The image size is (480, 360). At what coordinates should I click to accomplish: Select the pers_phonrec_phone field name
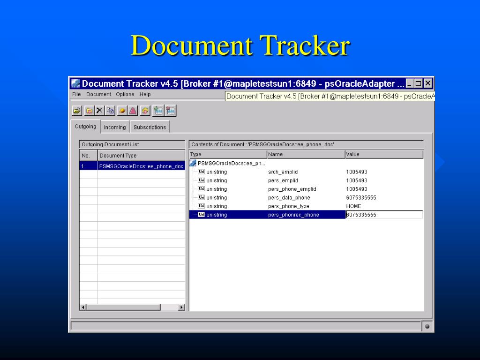293,215
